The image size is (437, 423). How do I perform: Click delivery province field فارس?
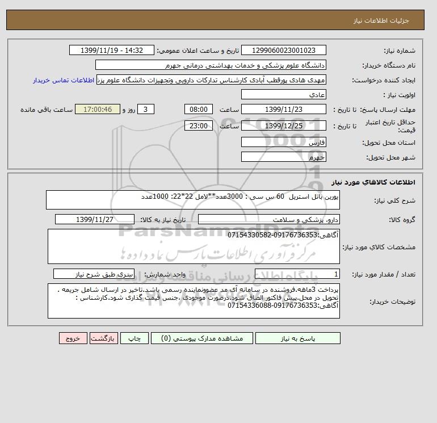pos(283,142)
